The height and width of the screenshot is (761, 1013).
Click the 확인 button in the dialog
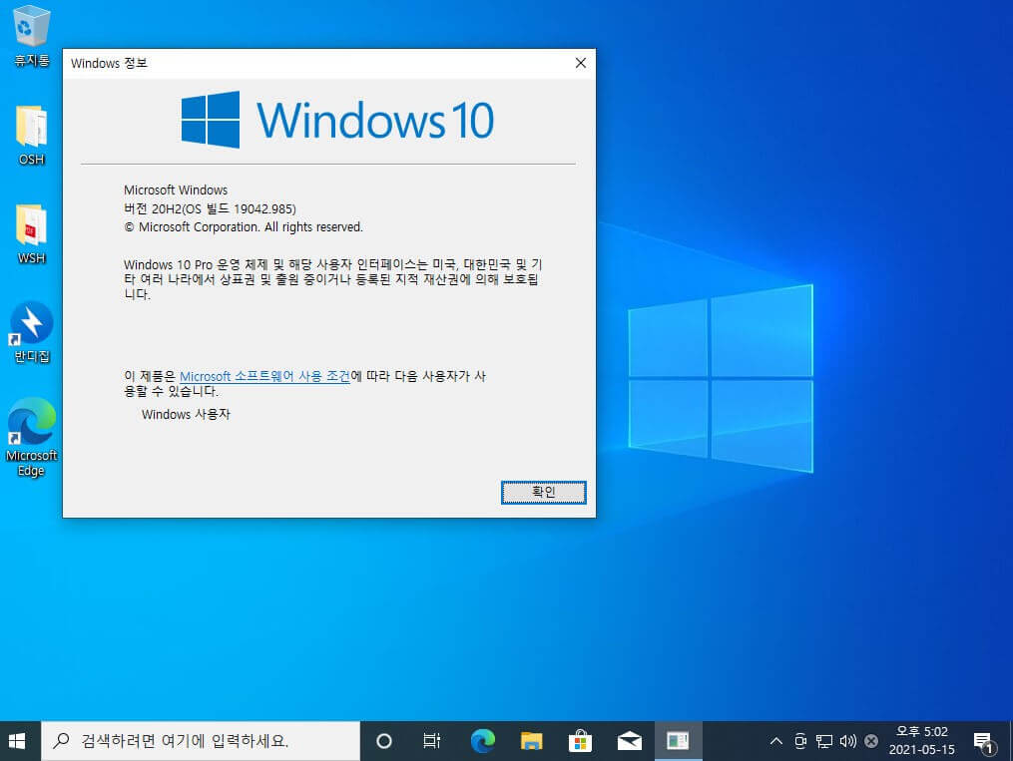pyautogui.click(x=543, y=492)
